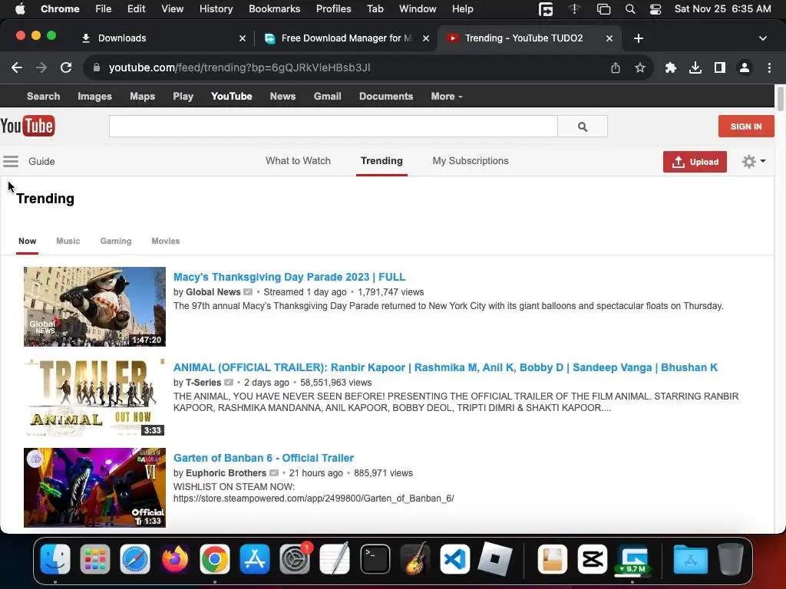Open GarageBand from the dock
Viewport: 786px width, 589px height.
click(x=415, y=558)
